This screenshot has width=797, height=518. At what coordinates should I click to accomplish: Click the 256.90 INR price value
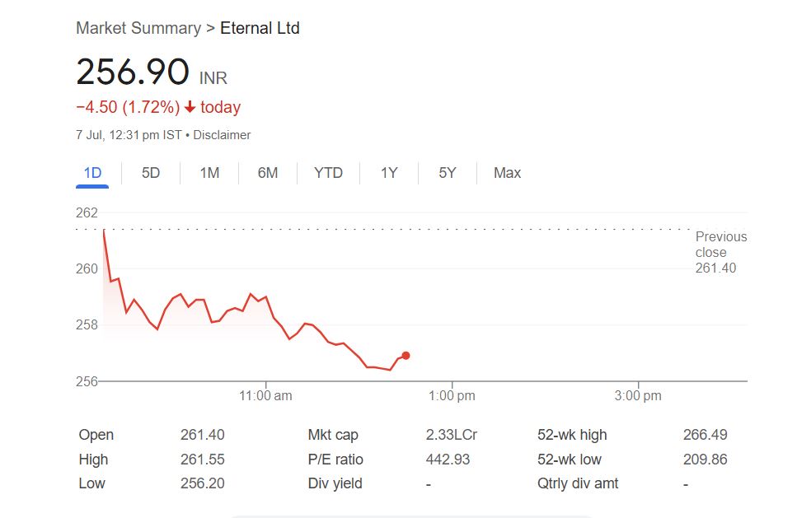click(x=152, y=72)
